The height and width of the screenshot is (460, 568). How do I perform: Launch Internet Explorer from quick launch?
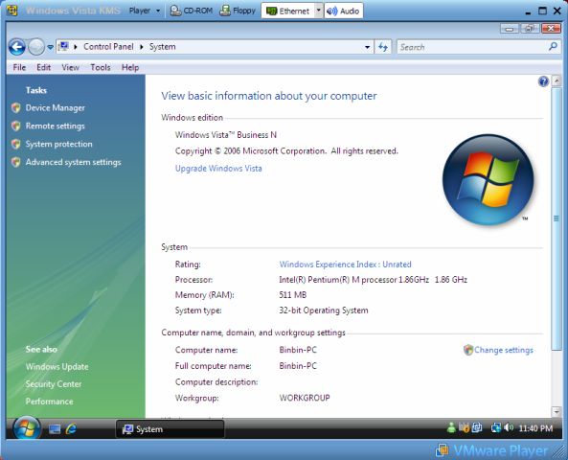click(72, 428)
